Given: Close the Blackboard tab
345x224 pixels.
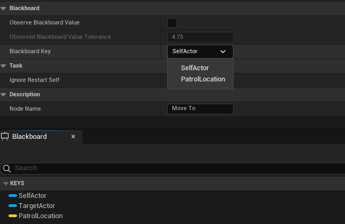Looking at the screenshot, I should [73, 137].
